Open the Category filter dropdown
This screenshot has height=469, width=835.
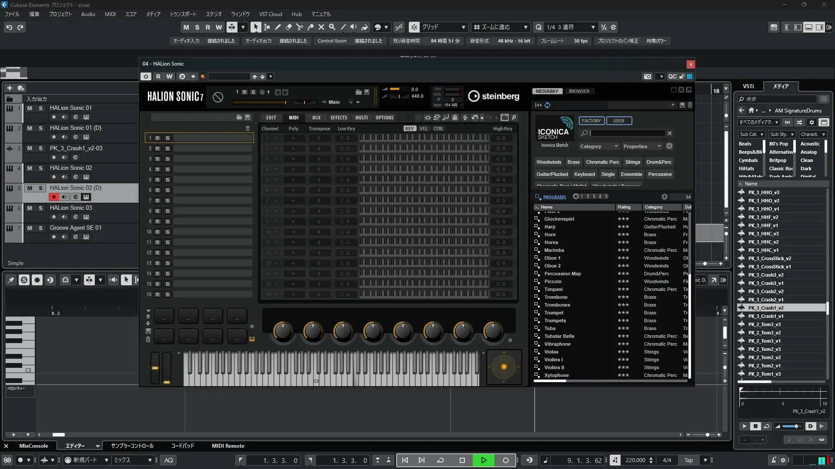point(598,146)
